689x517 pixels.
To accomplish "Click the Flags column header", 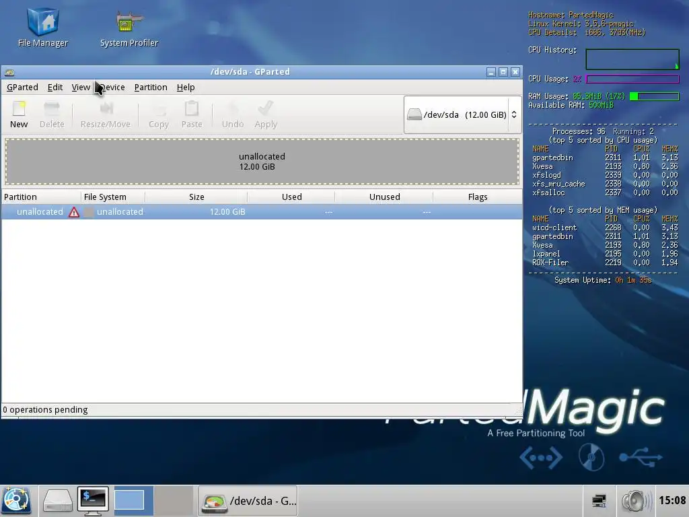I will (x=478, y=197).
